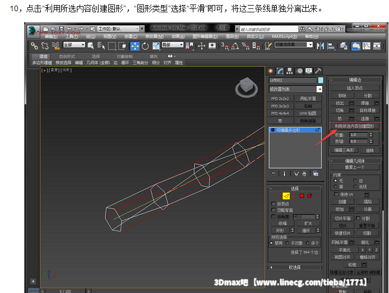The image size is (389, 293).
Task: Open the 局部 reference coordinate dropdown
Action: pos(173,45)
